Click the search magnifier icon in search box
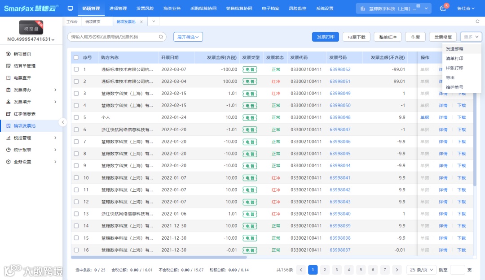This screenshot has height=280, width=485. (x=161, y=37)
